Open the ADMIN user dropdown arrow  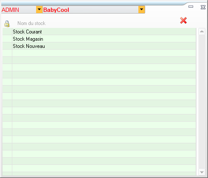pos(39,10)
